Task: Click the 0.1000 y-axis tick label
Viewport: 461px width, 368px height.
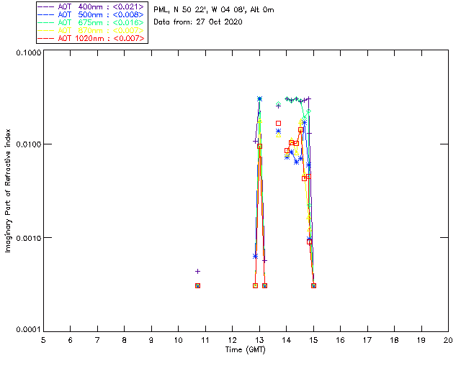Action: (28, 52)
